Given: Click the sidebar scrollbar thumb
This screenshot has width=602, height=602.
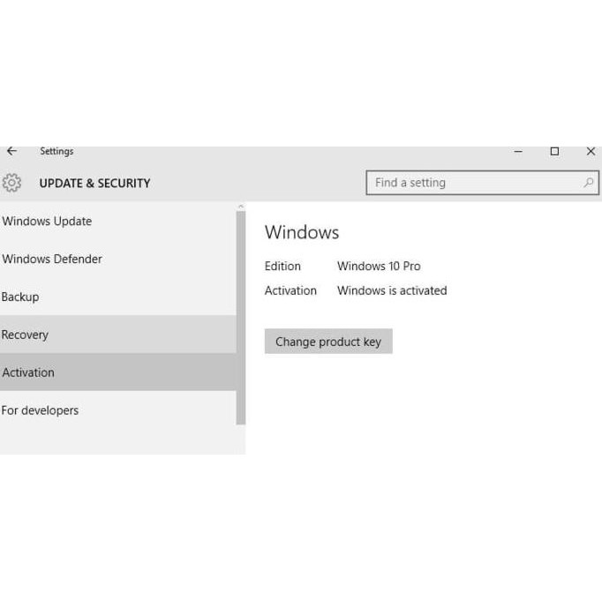Looking at the screenshot, I should 241,318.
